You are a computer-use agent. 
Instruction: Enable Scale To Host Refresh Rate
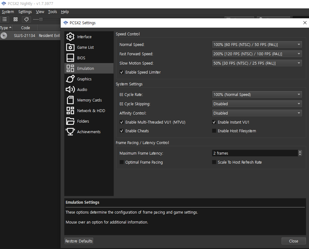tap(214, 162)
